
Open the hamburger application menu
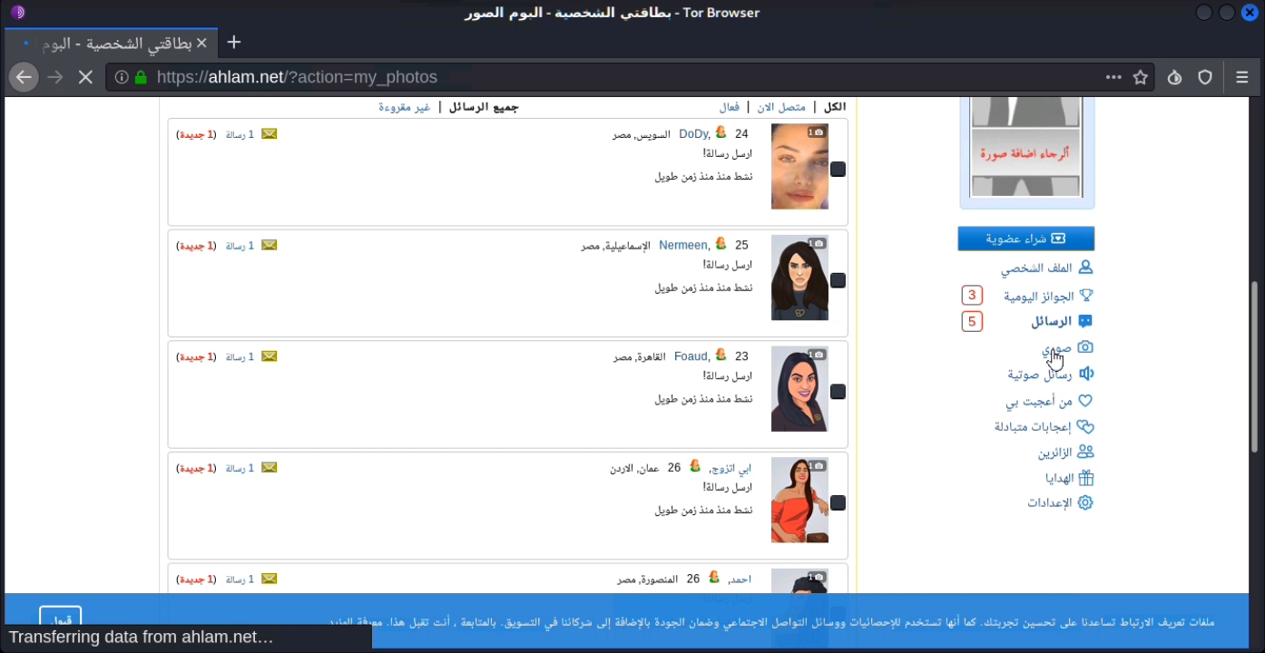1242,77
